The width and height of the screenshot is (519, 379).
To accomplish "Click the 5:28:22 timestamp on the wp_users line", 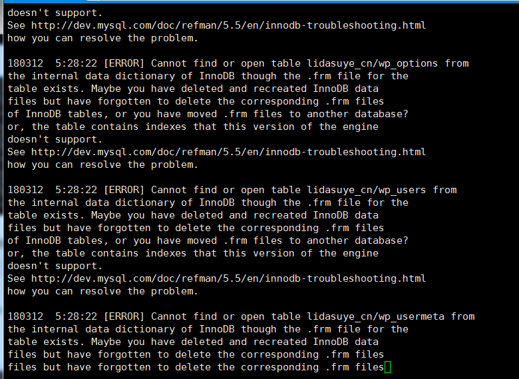I will (x=77, y=190).
